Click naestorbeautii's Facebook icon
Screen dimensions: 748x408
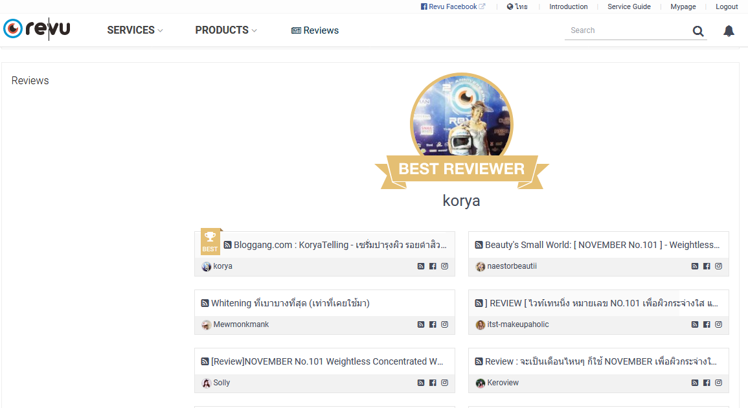tap(707, 266)
